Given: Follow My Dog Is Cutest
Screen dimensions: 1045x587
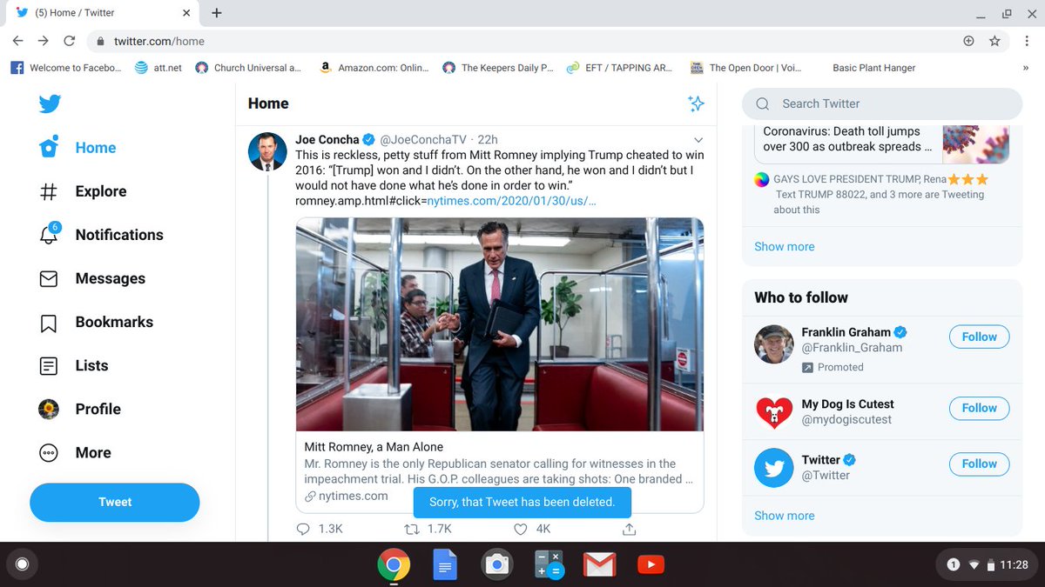Looking at the screenshot, I should [979, 408].
